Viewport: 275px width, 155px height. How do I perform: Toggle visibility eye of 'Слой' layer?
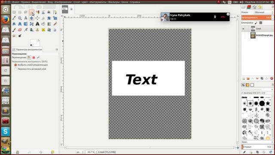[243, 29]
